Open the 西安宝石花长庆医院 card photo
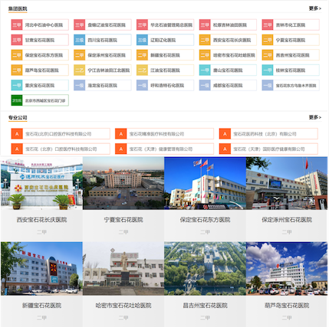329x327 pixels. [x=41, y=183]
